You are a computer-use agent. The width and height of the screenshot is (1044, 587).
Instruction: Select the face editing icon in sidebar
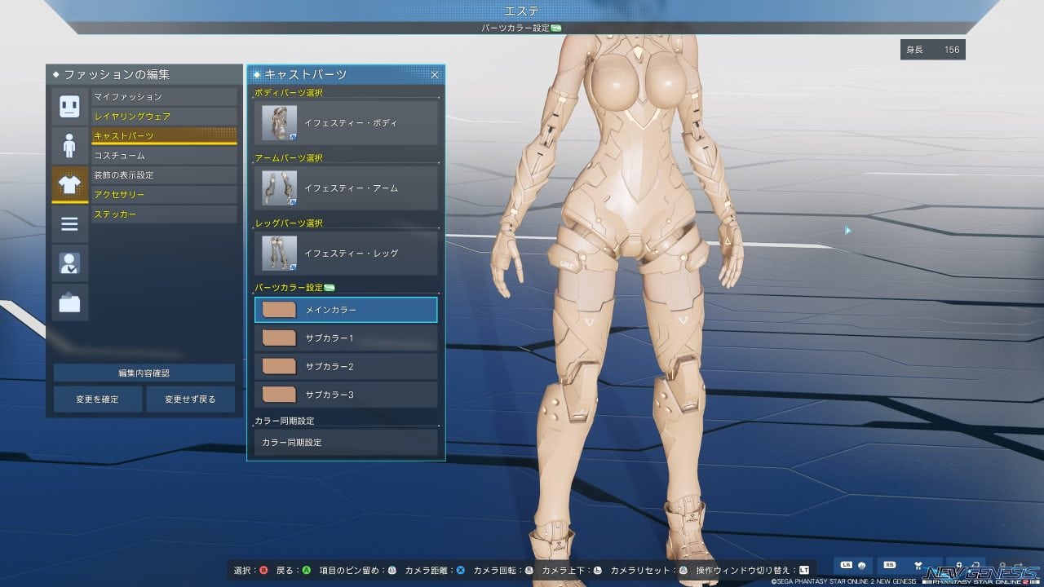pyautogui.click(x=70, y=106)
